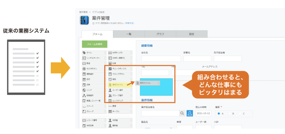The image size is (285, 134).
Task: Click the フォームを保存 button
Action: coord(95,44)
